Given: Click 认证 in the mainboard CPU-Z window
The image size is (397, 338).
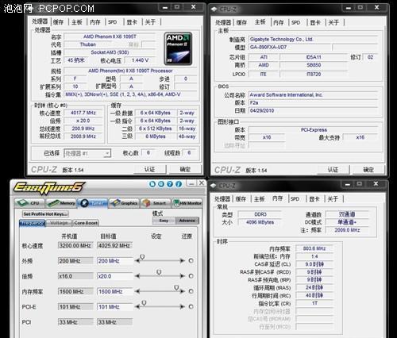Looking at the screenshot, I should 333,170.
